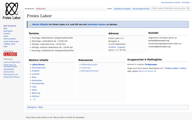Open the Anfahrt link in Adresse
Image resolution: width=192 pixels, height=120 pixels.
click(x=113, y=47)
